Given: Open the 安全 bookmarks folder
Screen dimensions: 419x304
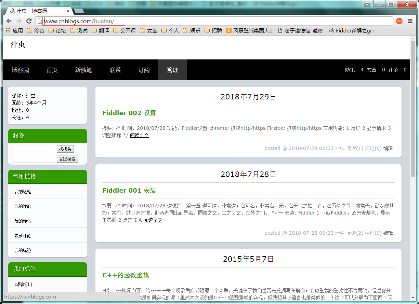Looking at the screenshot, I should click(x=148, y=30).
